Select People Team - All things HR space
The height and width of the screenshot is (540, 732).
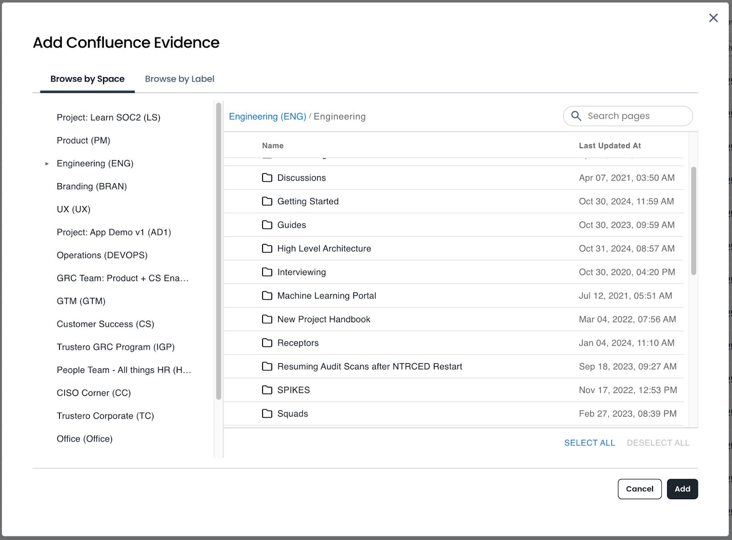pos(124,370)
